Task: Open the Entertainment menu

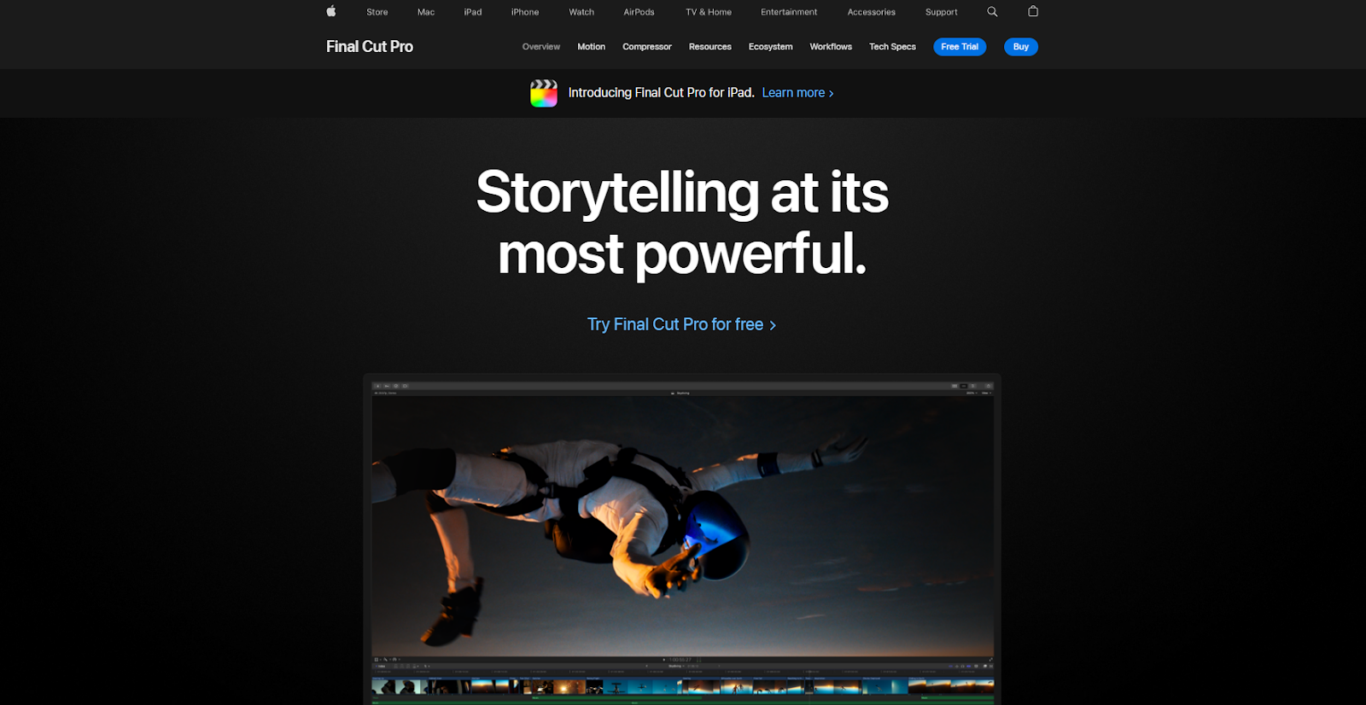Action: click(789, 12)
